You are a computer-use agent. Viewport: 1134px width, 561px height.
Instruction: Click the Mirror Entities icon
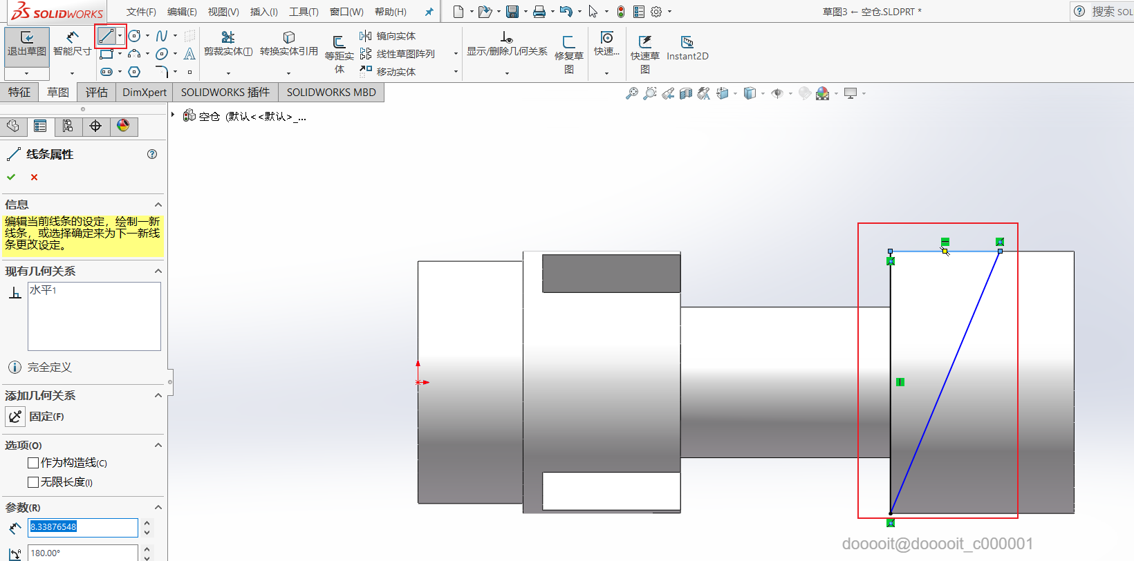coord(366,36)
